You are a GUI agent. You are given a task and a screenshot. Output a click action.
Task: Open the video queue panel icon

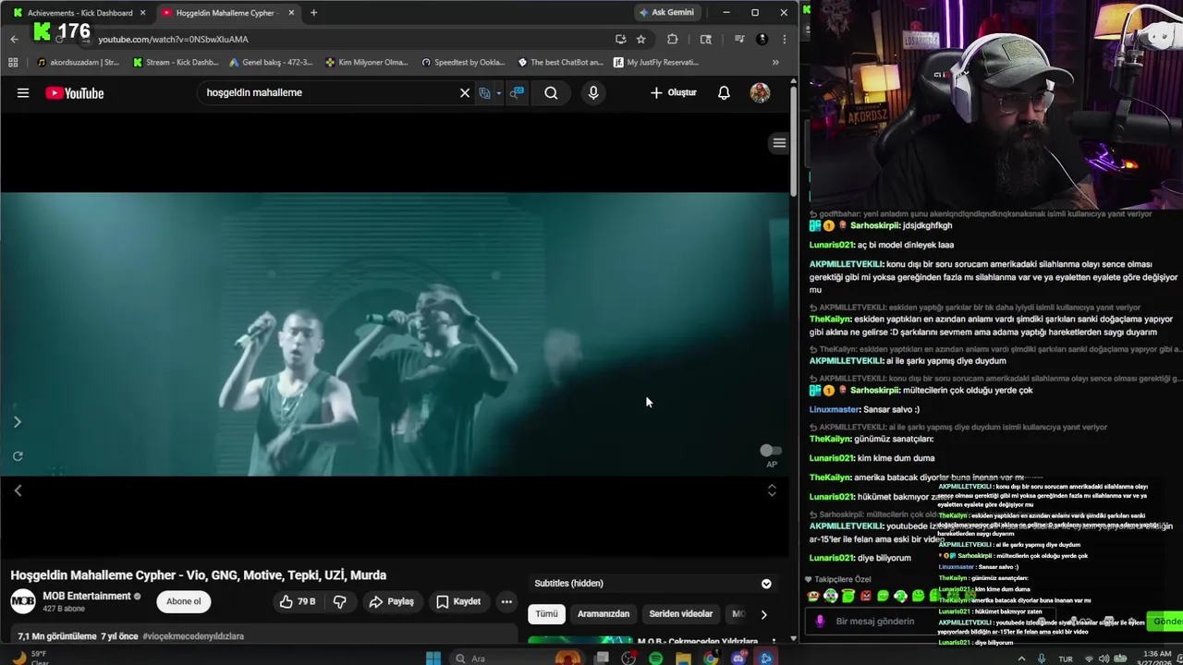pyautogui.click(x=779, y=143)
